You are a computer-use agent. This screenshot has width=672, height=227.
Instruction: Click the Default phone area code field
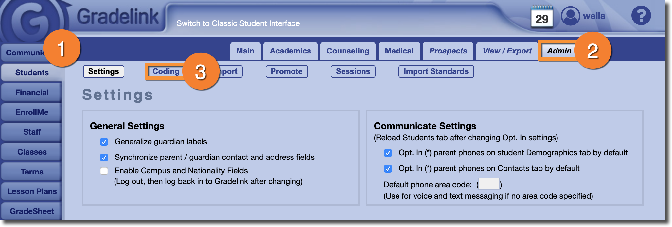(x=489, y=184)
